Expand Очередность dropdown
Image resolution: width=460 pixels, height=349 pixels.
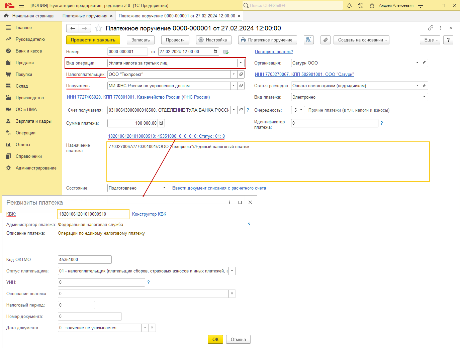tap(301, 110)
